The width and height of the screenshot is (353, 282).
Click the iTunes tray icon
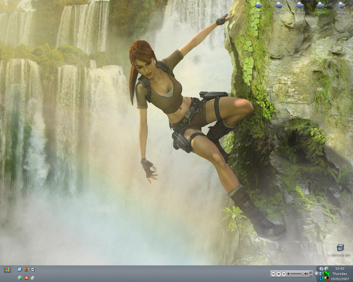(x=322, y=269)
